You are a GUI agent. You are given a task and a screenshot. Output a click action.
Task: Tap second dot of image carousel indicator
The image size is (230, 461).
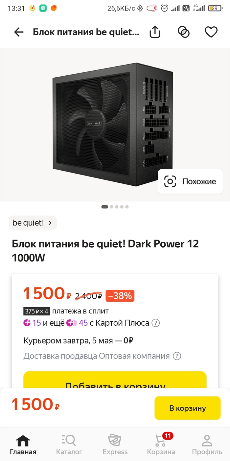(x=112, y=207)
